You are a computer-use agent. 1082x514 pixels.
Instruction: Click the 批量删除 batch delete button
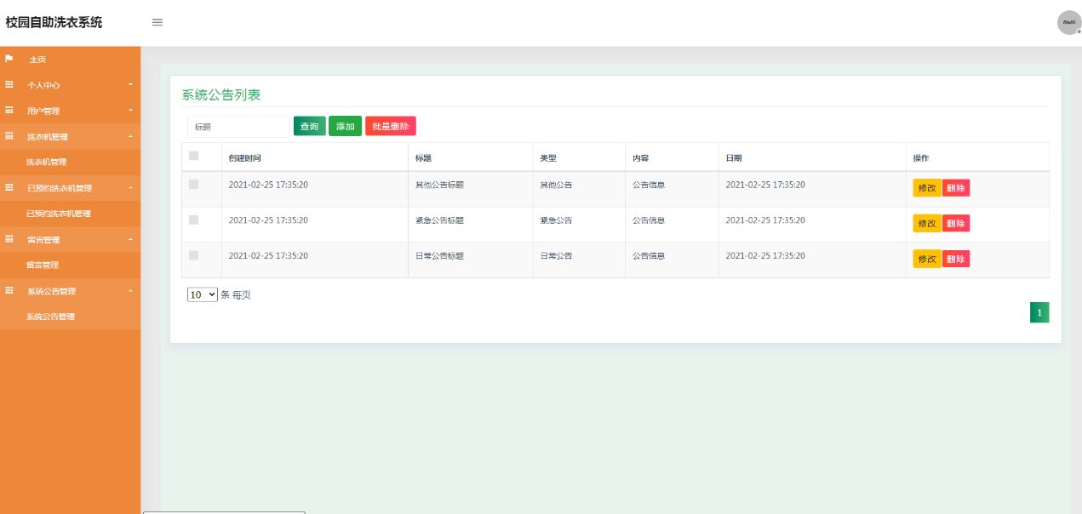coord(391,126)
